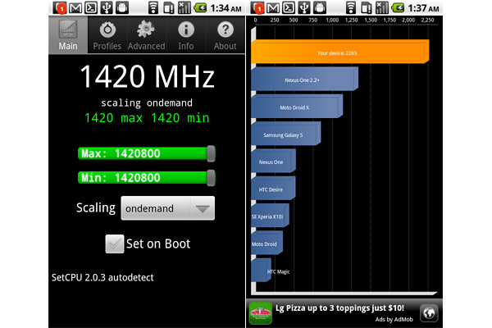Viewport: 492px width, 328px height.
Task: Open the About tab
Action: click(x=225, y=34)
